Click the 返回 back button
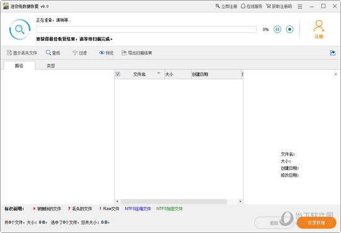Image resolution: width=341 pixels, height=233 pixels. tap(274, 223)
